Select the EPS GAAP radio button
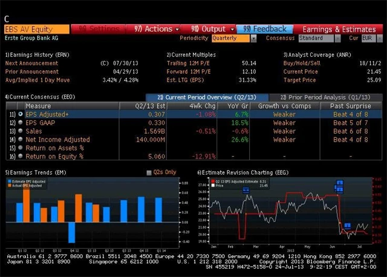387x277 pixels. 21,122
